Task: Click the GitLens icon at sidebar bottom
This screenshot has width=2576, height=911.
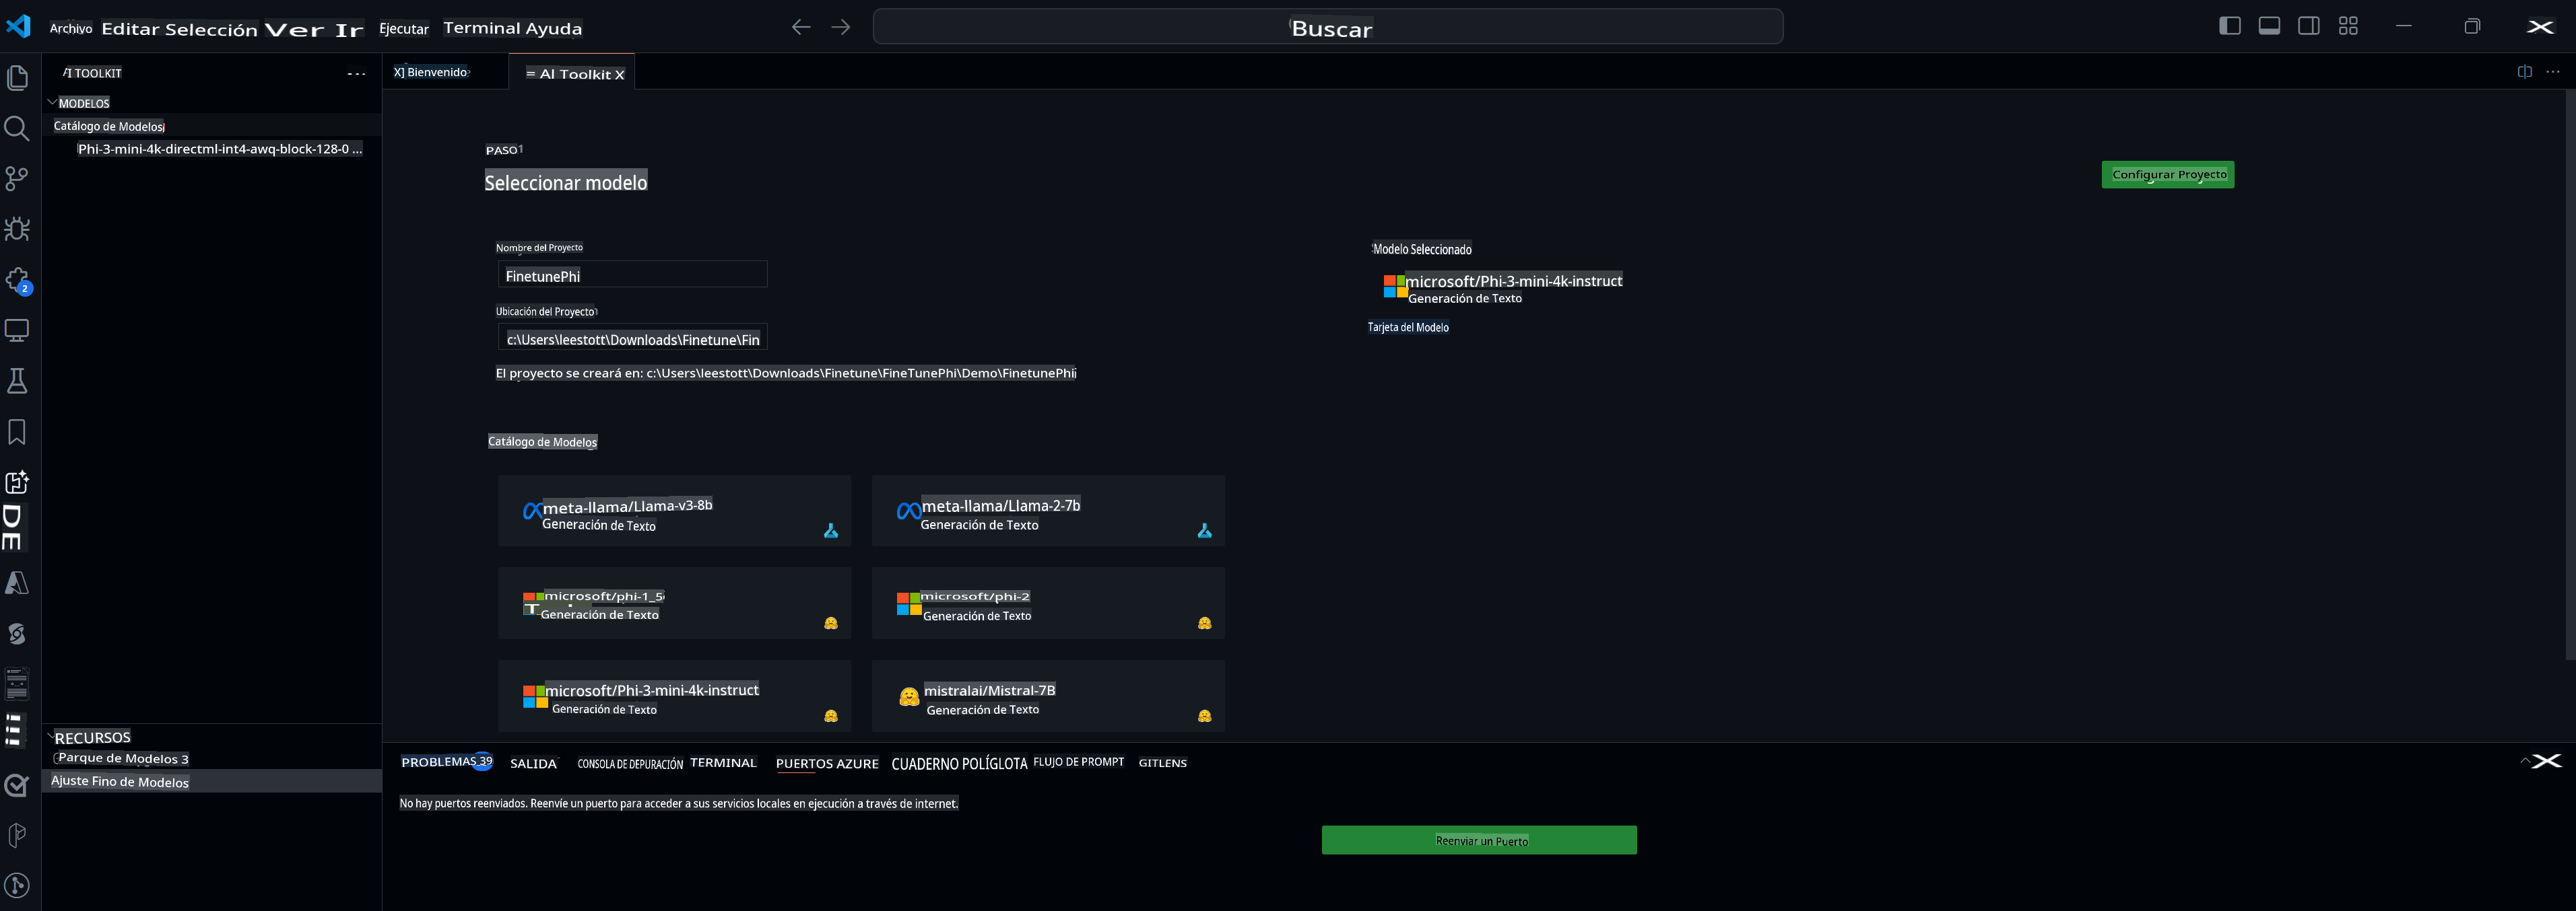Action: point(17,885)
